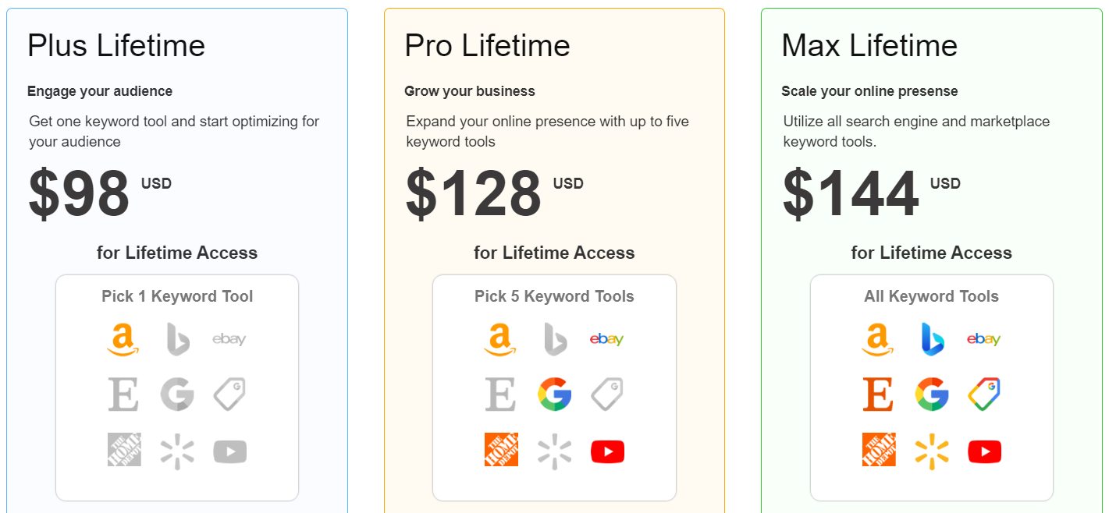Image resolution: width=1109 pixels, height=513 pixels.
Task: Click the $128 Pro Lifetime price
Action: click(474, 195)
